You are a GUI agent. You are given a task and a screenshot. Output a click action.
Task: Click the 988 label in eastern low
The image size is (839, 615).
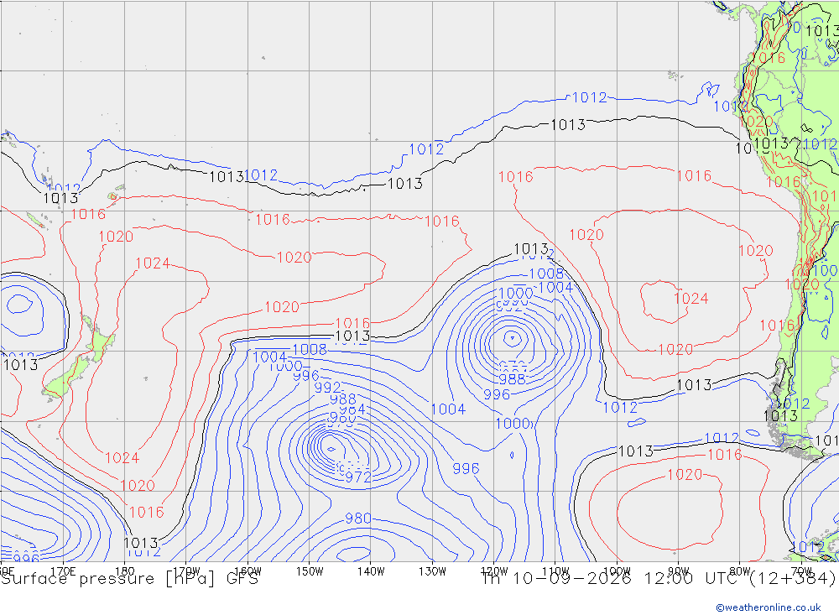click(x=512, y=379)
